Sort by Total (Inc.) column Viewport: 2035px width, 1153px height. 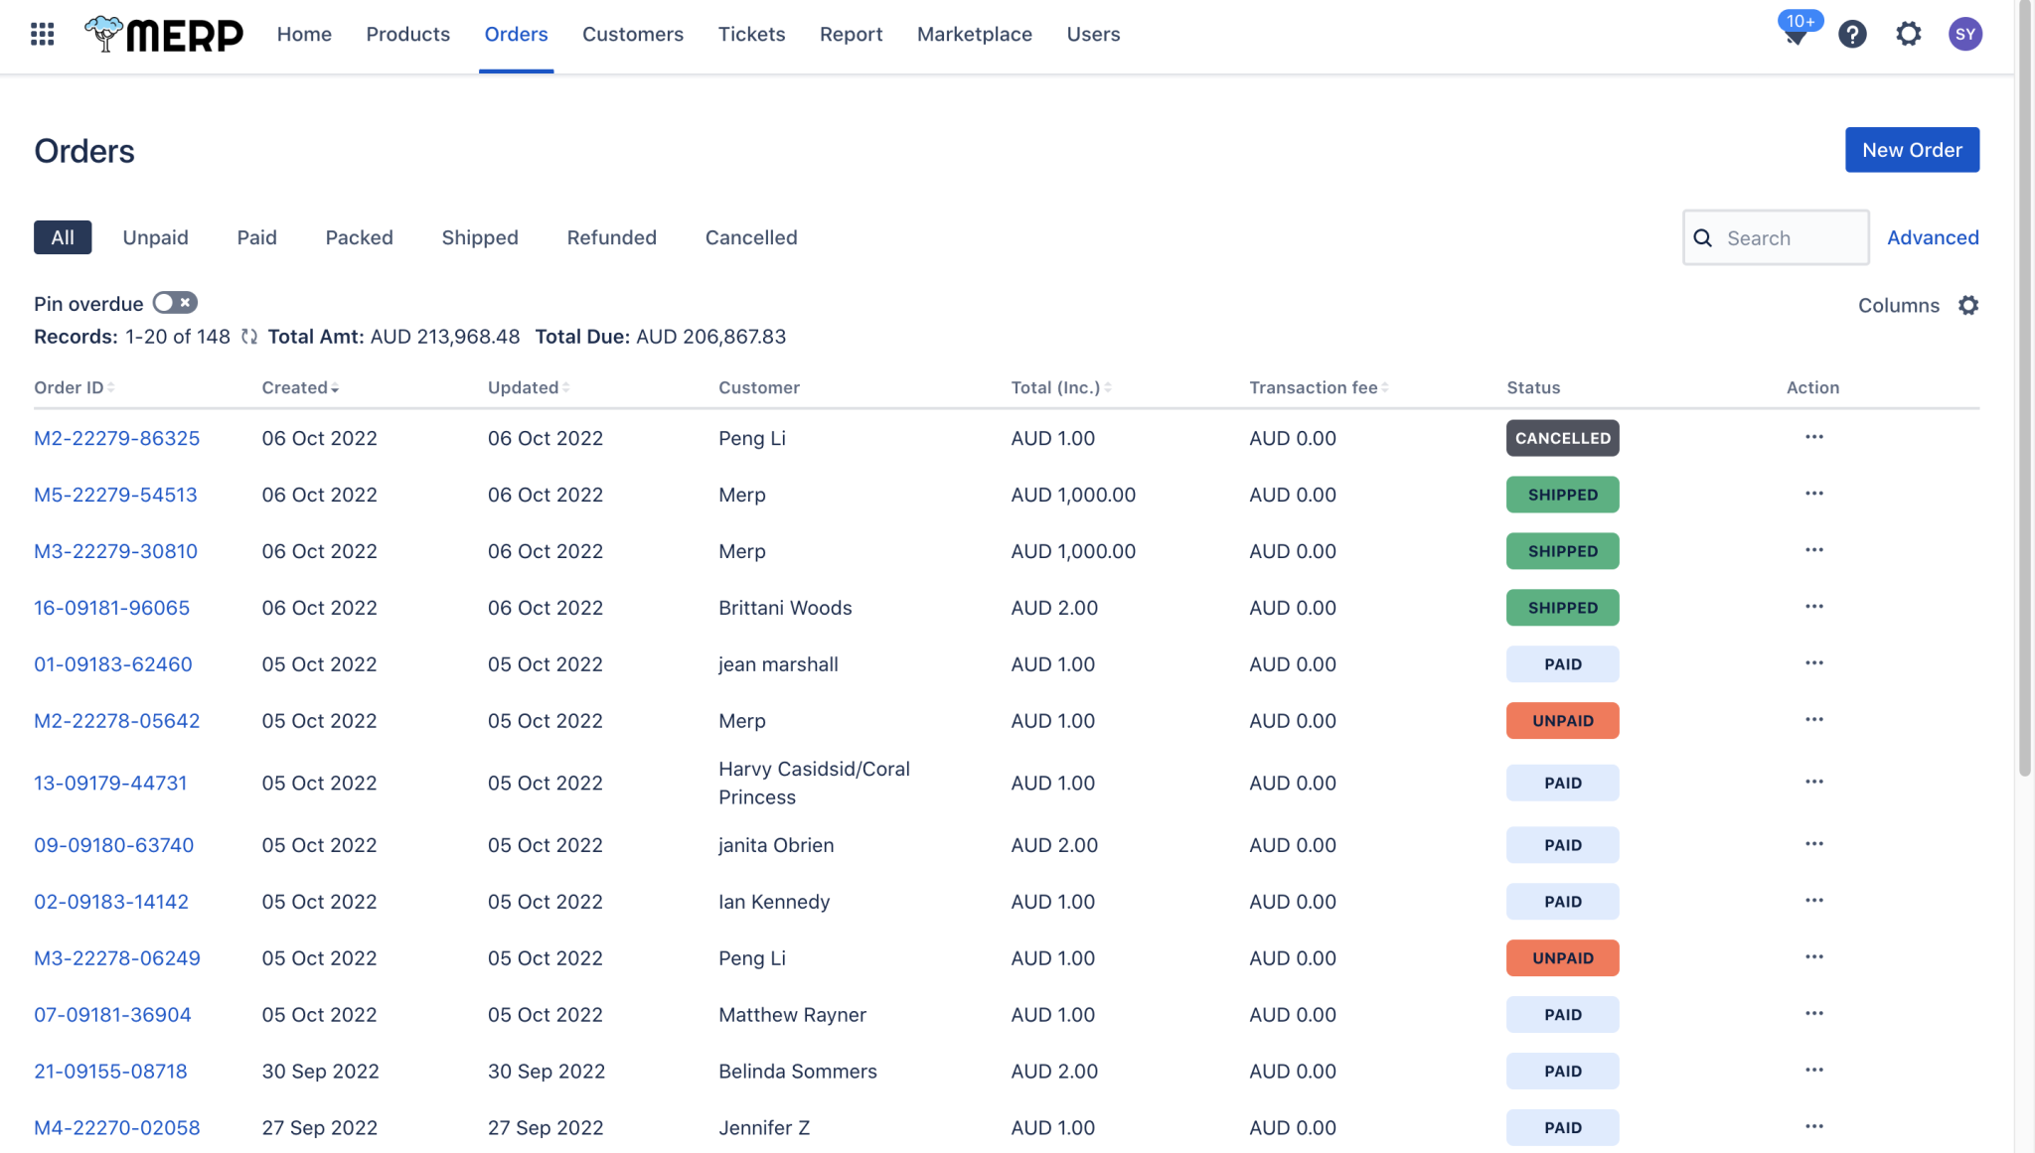pyautogui.click(x=1061, y=387)
